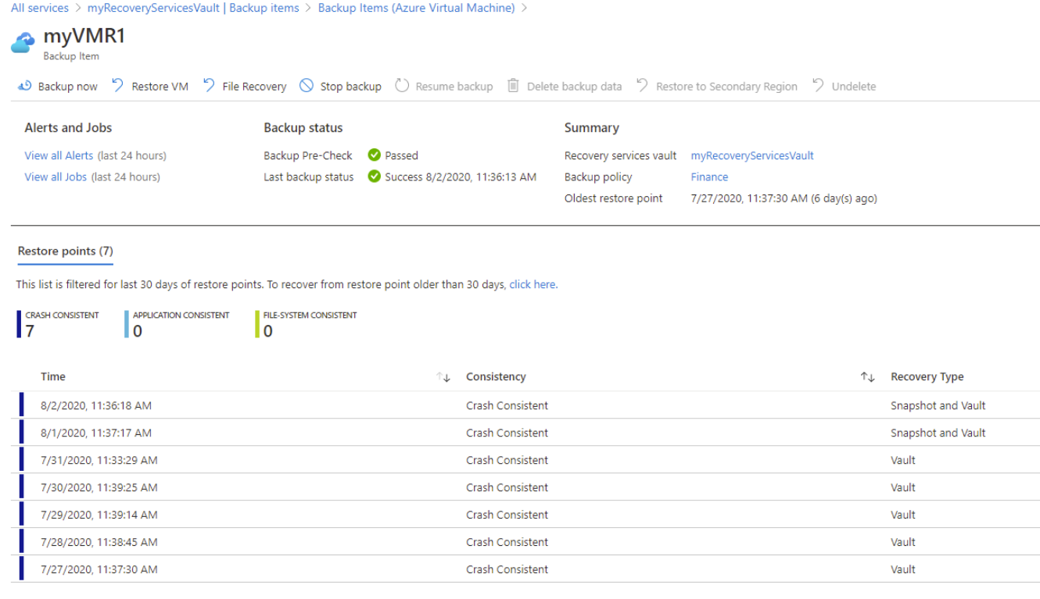Image resolution: width=1040 pixels, height=599 pixels.
Task: Toggle sort order on the Consistency column
Action: click(868, 376)
